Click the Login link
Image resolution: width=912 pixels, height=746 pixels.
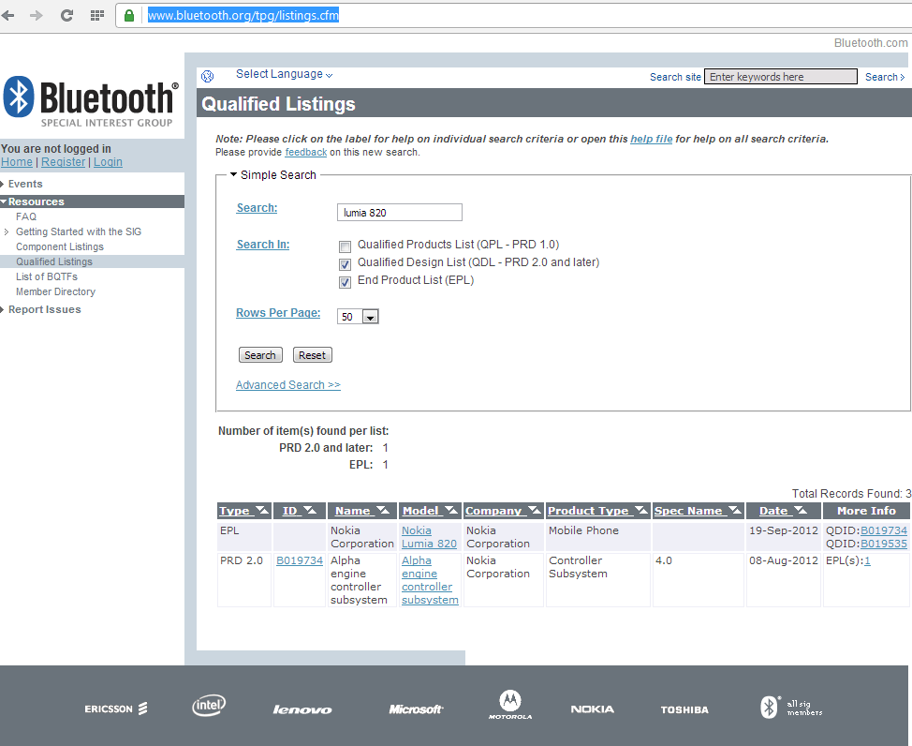109,162
